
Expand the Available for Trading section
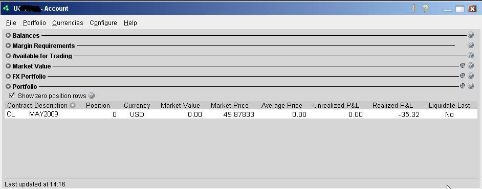tap(8, 56)
